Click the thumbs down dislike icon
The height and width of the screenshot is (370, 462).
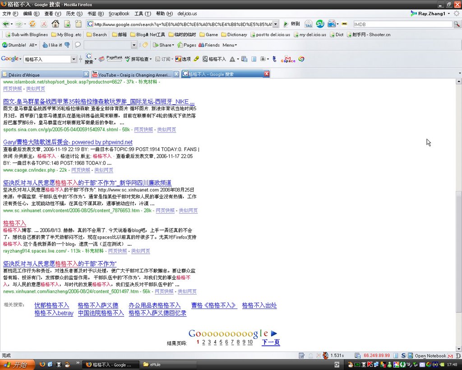pos(67,45)
